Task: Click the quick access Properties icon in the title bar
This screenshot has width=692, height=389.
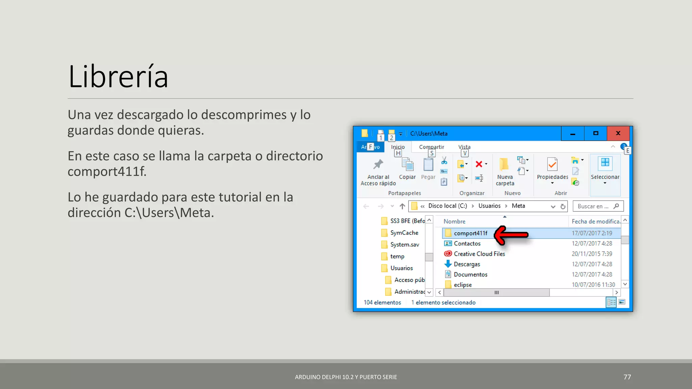Action: (x=381, y=133)
